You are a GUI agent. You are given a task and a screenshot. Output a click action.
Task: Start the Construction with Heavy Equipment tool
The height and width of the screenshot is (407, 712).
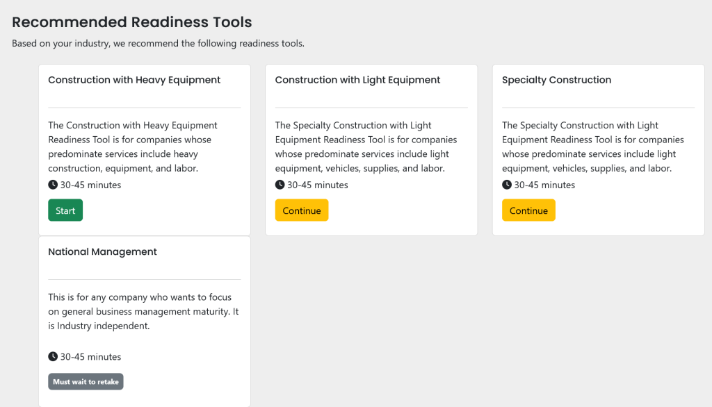tap(65, 210)
